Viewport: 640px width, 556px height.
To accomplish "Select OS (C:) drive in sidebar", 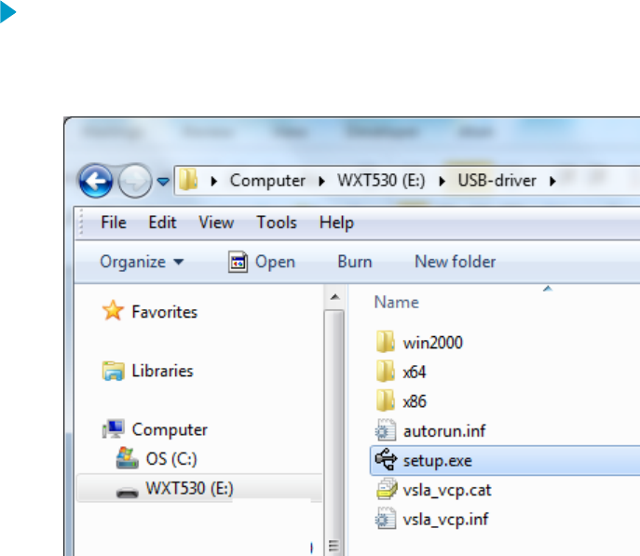I will 171,459.
